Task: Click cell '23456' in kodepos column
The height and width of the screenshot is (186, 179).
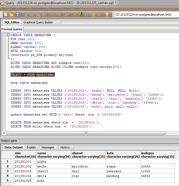Action: click(x=158, y=166)
